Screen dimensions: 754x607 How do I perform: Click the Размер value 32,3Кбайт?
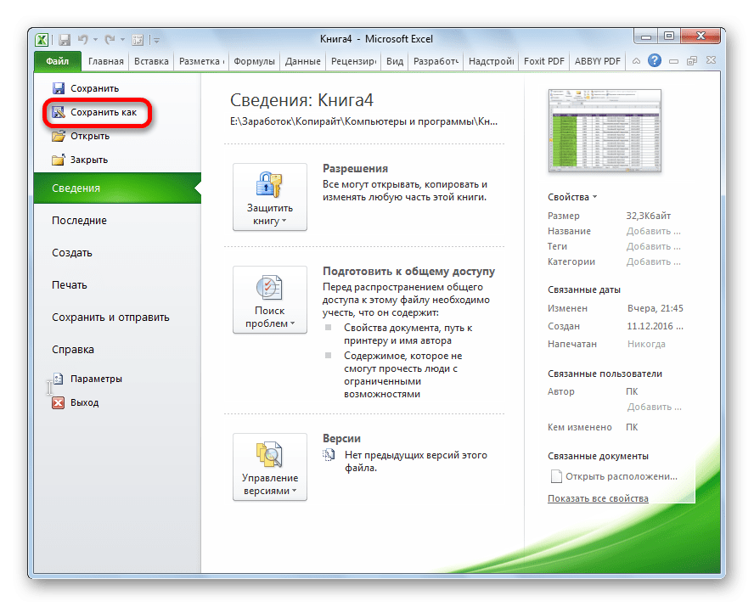click(648, 216)
